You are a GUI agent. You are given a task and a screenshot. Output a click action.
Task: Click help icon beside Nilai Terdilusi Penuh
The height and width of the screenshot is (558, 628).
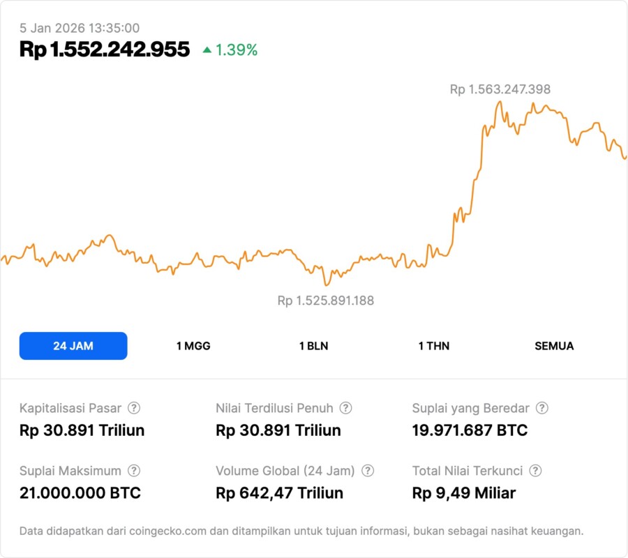(345, 408)
